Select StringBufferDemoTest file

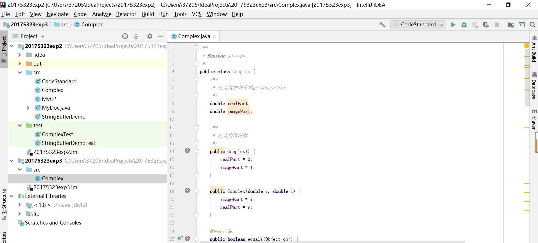point(65,143)
